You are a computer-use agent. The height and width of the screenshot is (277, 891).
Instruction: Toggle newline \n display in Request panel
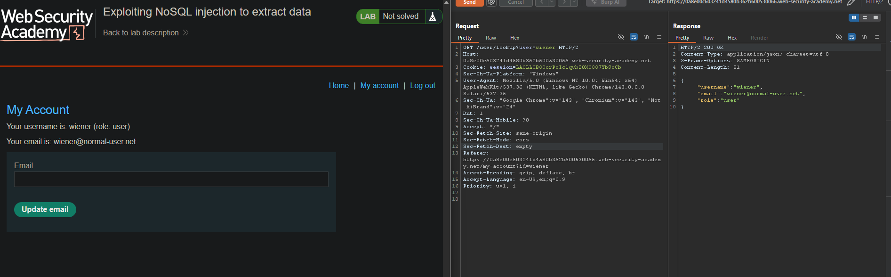click(x=646, y=37)
